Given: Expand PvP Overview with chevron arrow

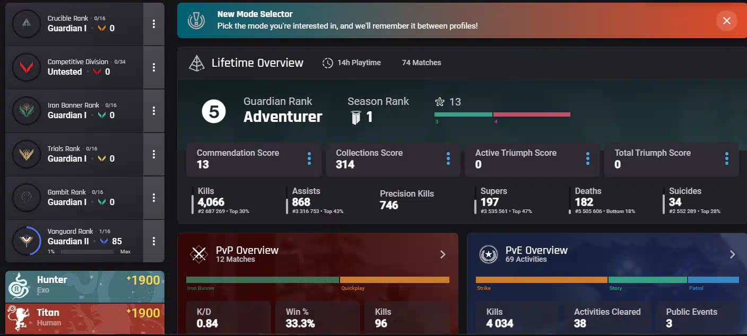Looking at the screenshot, I should click(443, 254).
